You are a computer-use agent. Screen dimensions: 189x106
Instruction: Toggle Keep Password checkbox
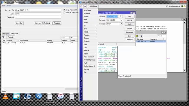[x=64, y=10]
